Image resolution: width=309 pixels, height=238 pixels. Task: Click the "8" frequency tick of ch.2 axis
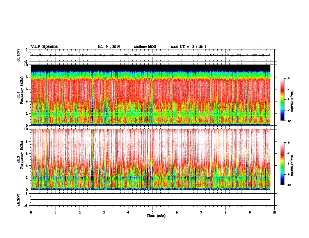[x=28, y=141]
